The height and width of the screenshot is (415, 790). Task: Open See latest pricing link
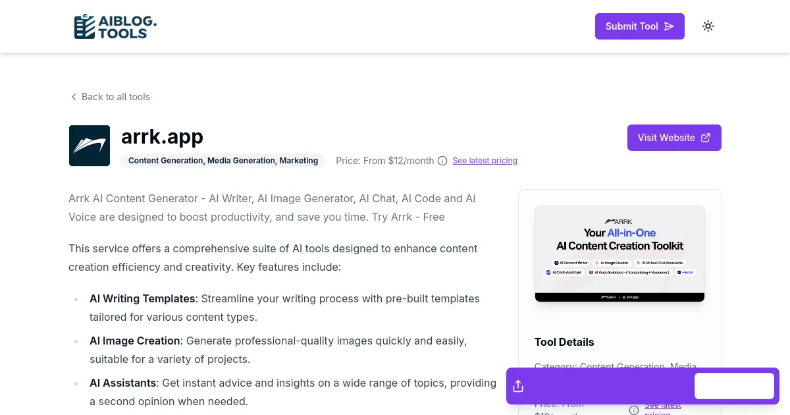pyautogui.click(x=485, y=160)
